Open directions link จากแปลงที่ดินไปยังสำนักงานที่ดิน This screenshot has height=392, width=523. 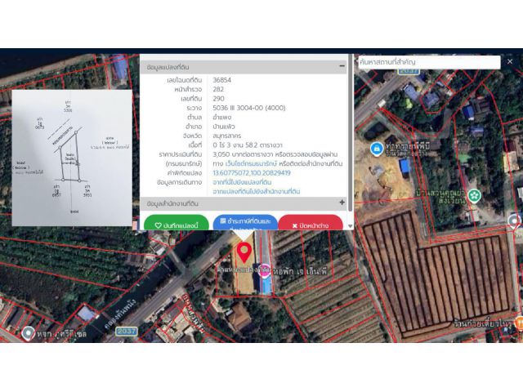point(257,192)
